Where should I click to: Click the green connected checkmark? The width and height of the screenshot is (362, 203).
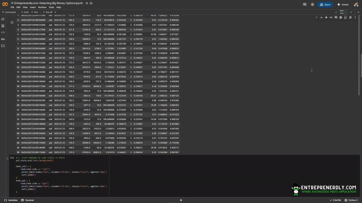click(336, 12)
